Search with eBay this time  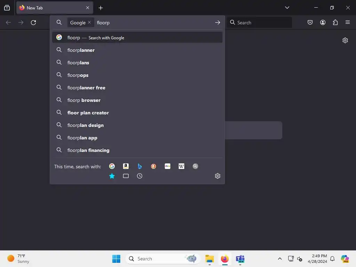click(168, 166)
